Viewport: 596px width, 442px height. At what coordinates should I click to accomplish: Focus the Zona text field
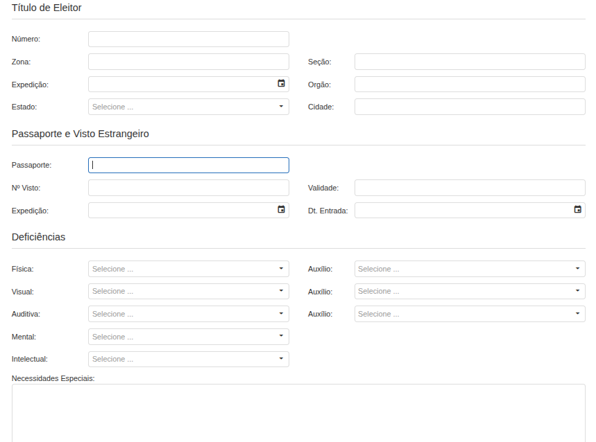tap(188, 62)
